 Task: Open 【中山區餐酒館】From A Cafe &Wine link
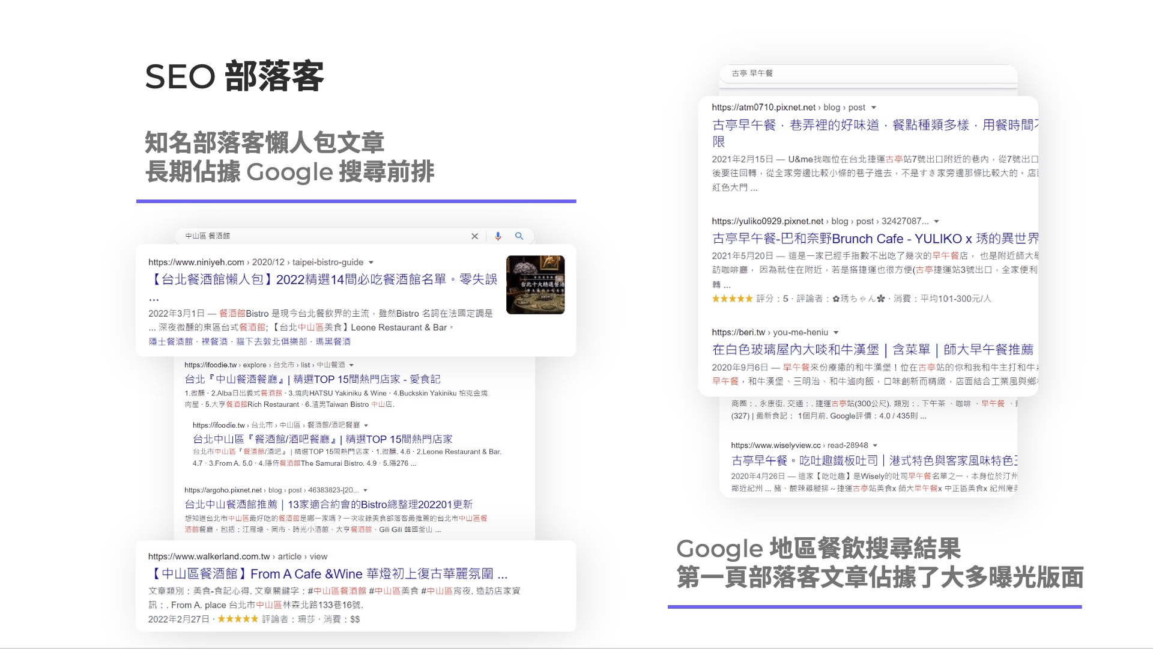pyautogui.click(x=328, y=574)
